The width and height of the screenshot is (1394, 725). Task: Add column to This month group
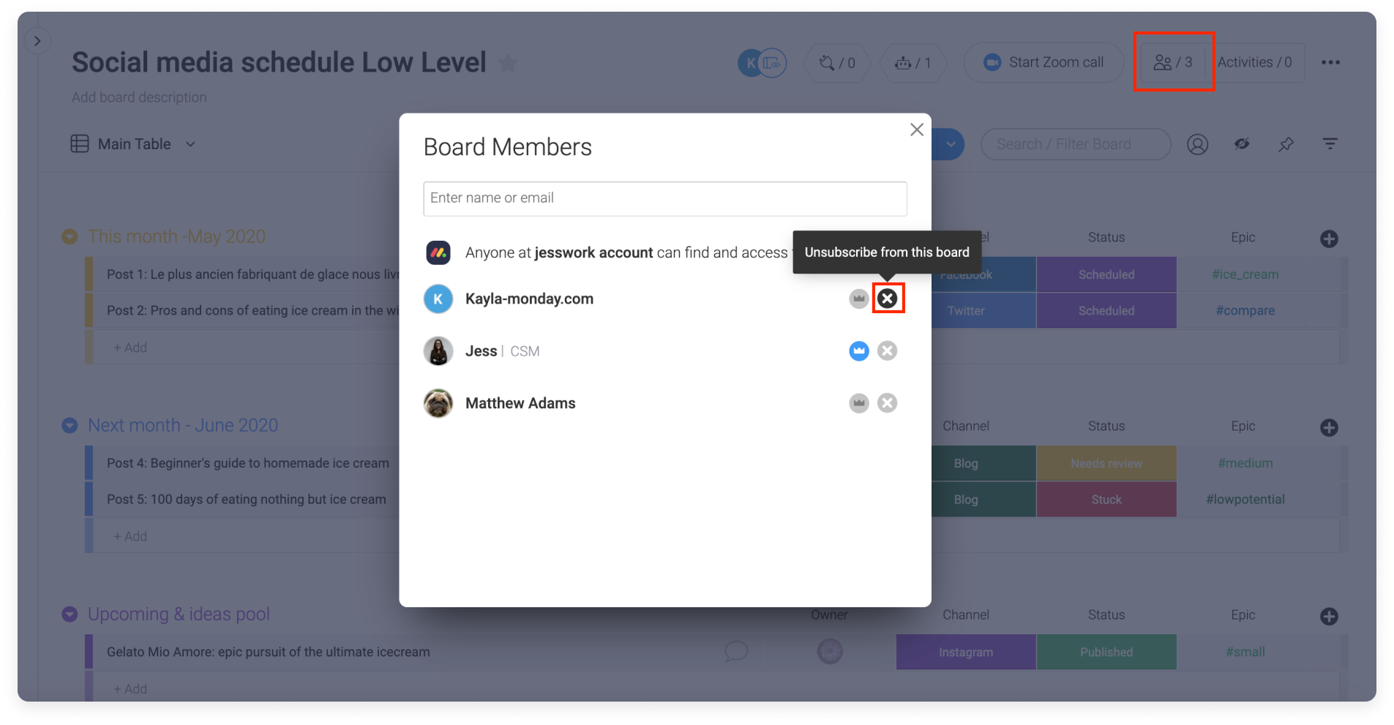[x=1329, y=238]
